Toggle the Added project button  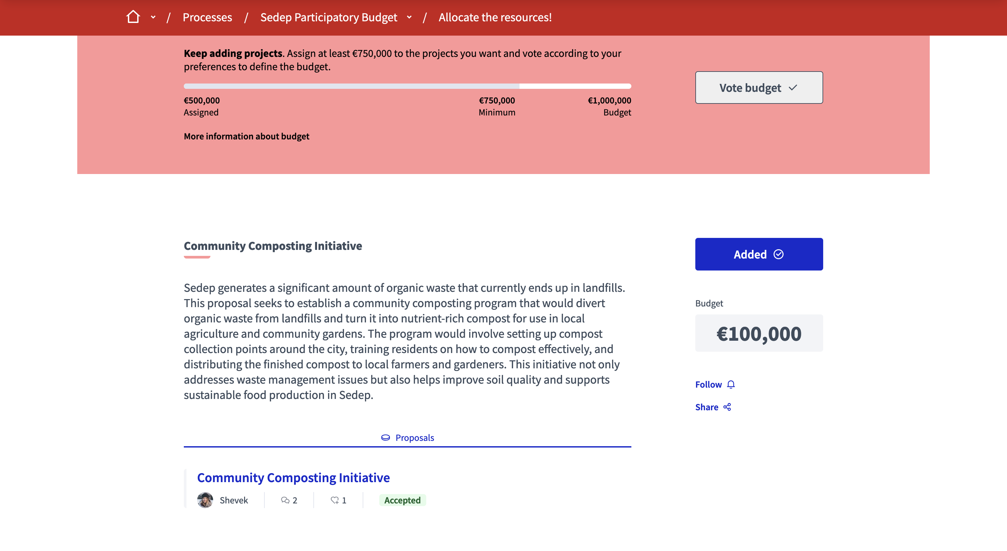click(x=758, y=254)
